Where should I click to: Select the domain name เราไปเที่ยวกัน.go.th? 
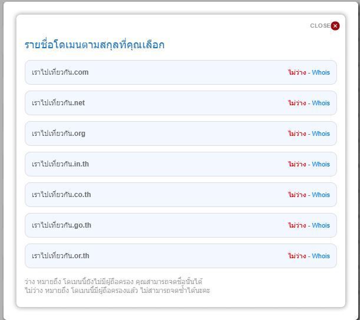click(61, 225)
